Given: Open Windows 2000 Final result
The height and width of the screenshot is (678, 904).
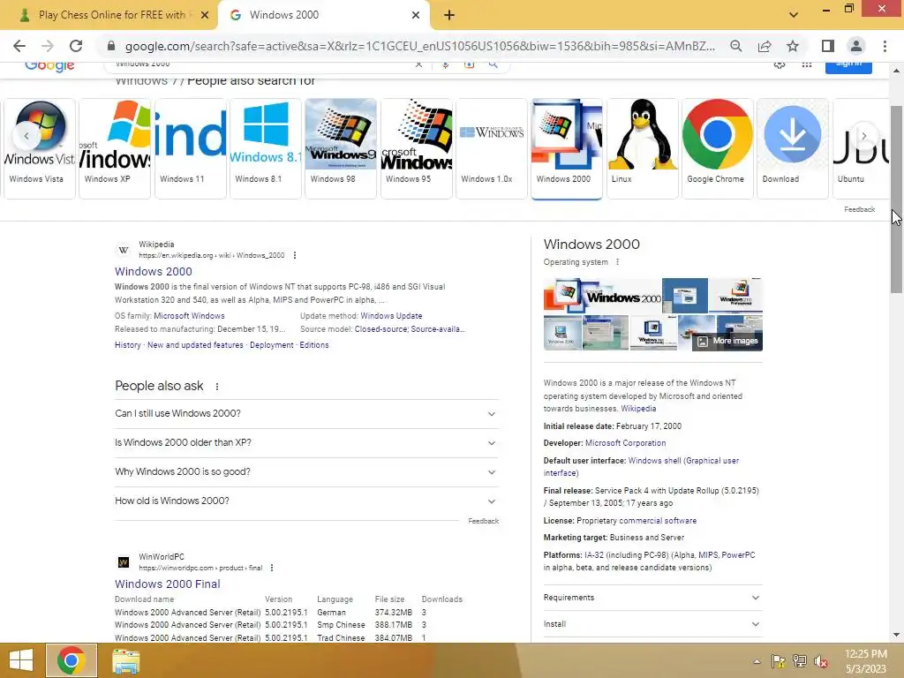Looking at the screenshot, I should pos(167,584).
